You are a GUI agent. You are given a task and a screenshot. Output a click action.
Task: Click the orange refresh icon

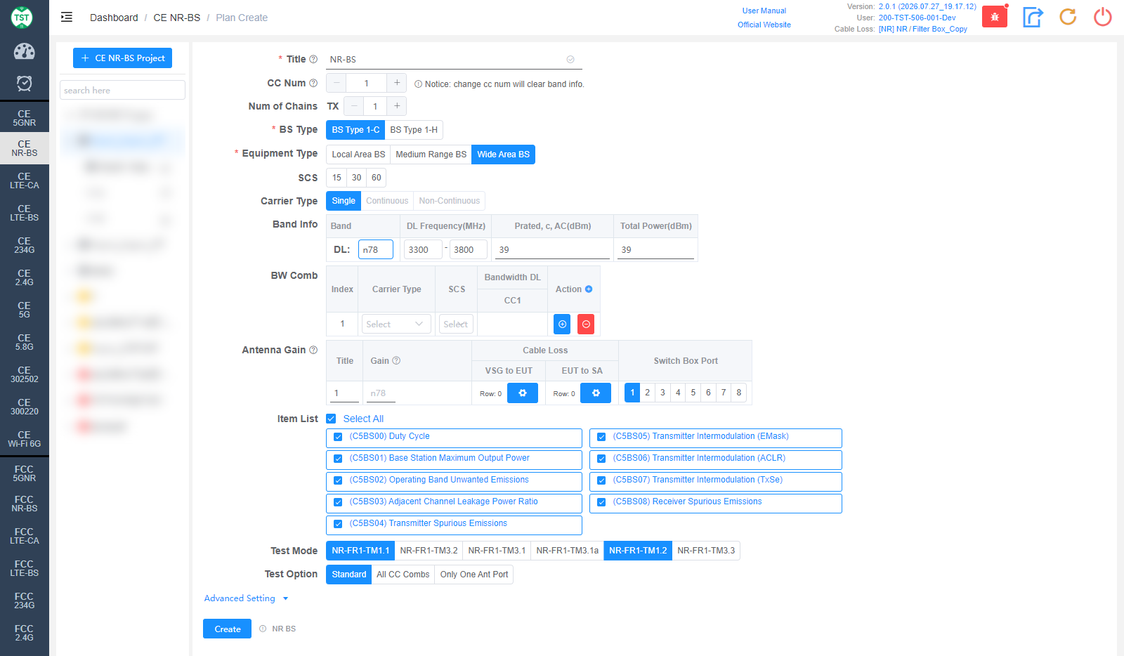pos(1068,17)
